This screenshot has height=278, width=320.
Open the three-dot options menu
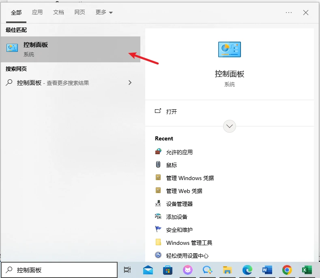pyautogui.click(x=289, y=13)
